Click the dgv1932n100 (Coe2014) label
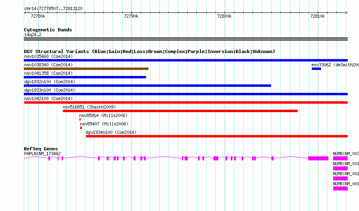 pos(50,82)
